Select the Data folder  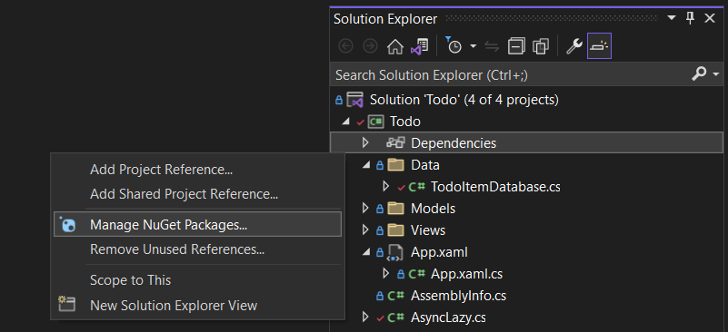pos(424,165)
